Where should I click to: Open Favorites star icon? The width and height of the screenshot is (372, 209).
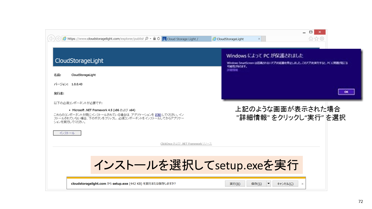pos(316,39)
